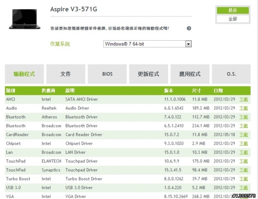258x199 pixels.
Task: Click the CardReader category cell
Action: [x=17, y=135]
